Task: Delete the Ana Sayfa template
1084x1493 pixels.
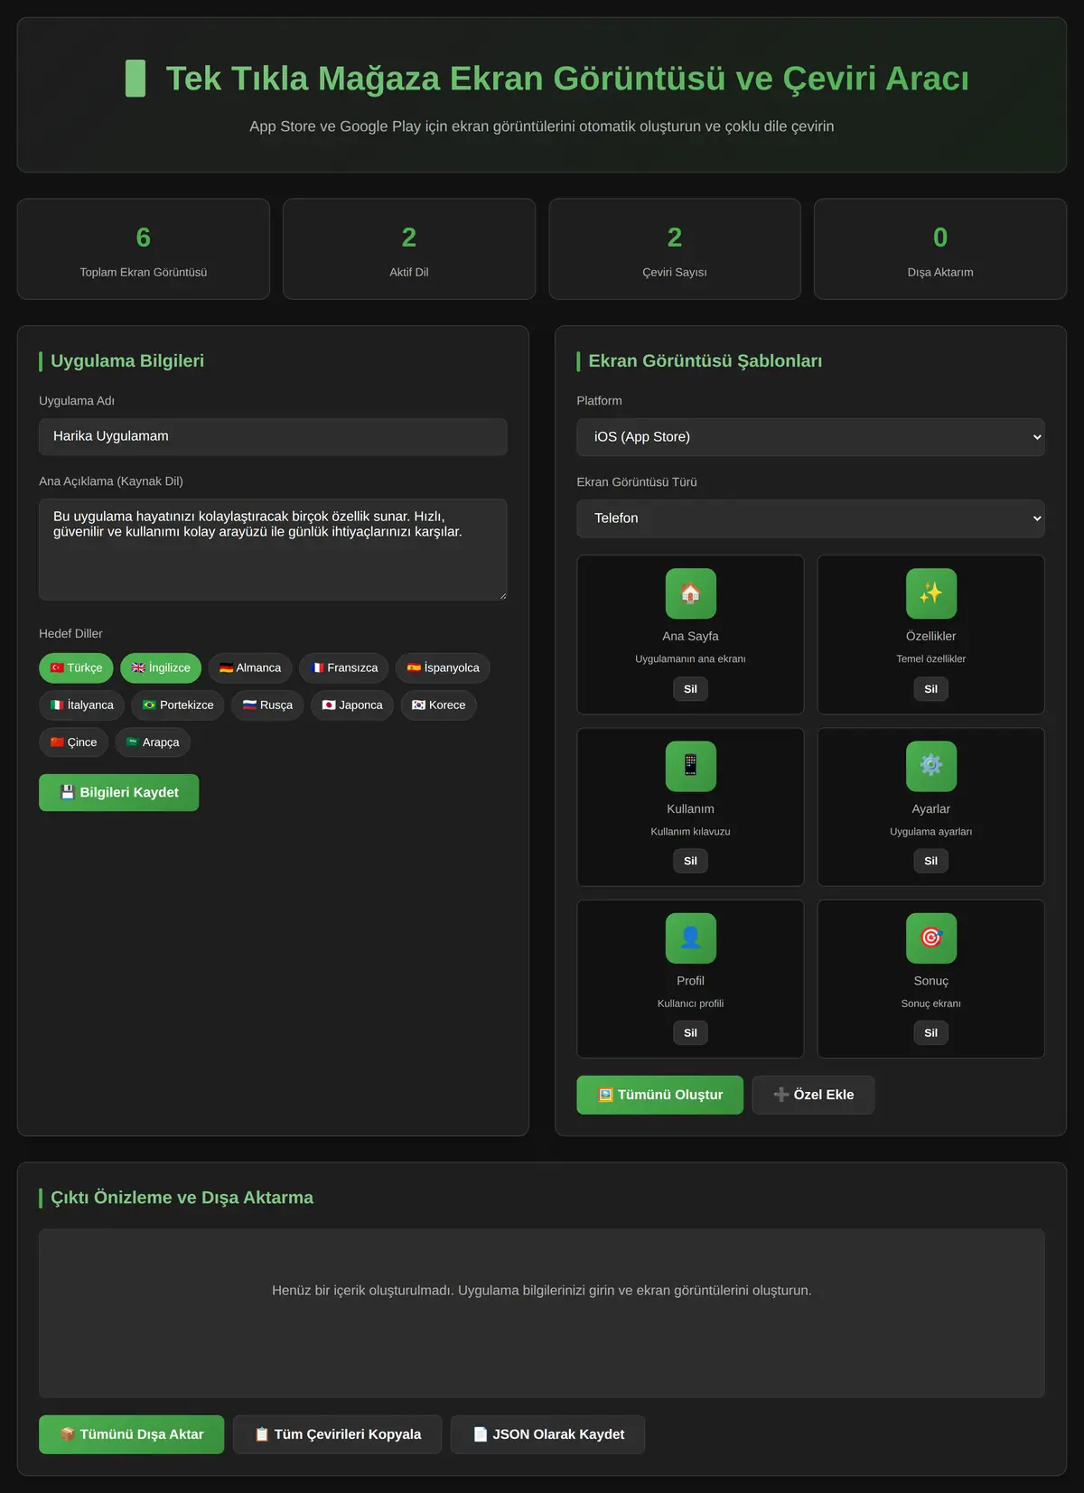Action: click(690, 689)
